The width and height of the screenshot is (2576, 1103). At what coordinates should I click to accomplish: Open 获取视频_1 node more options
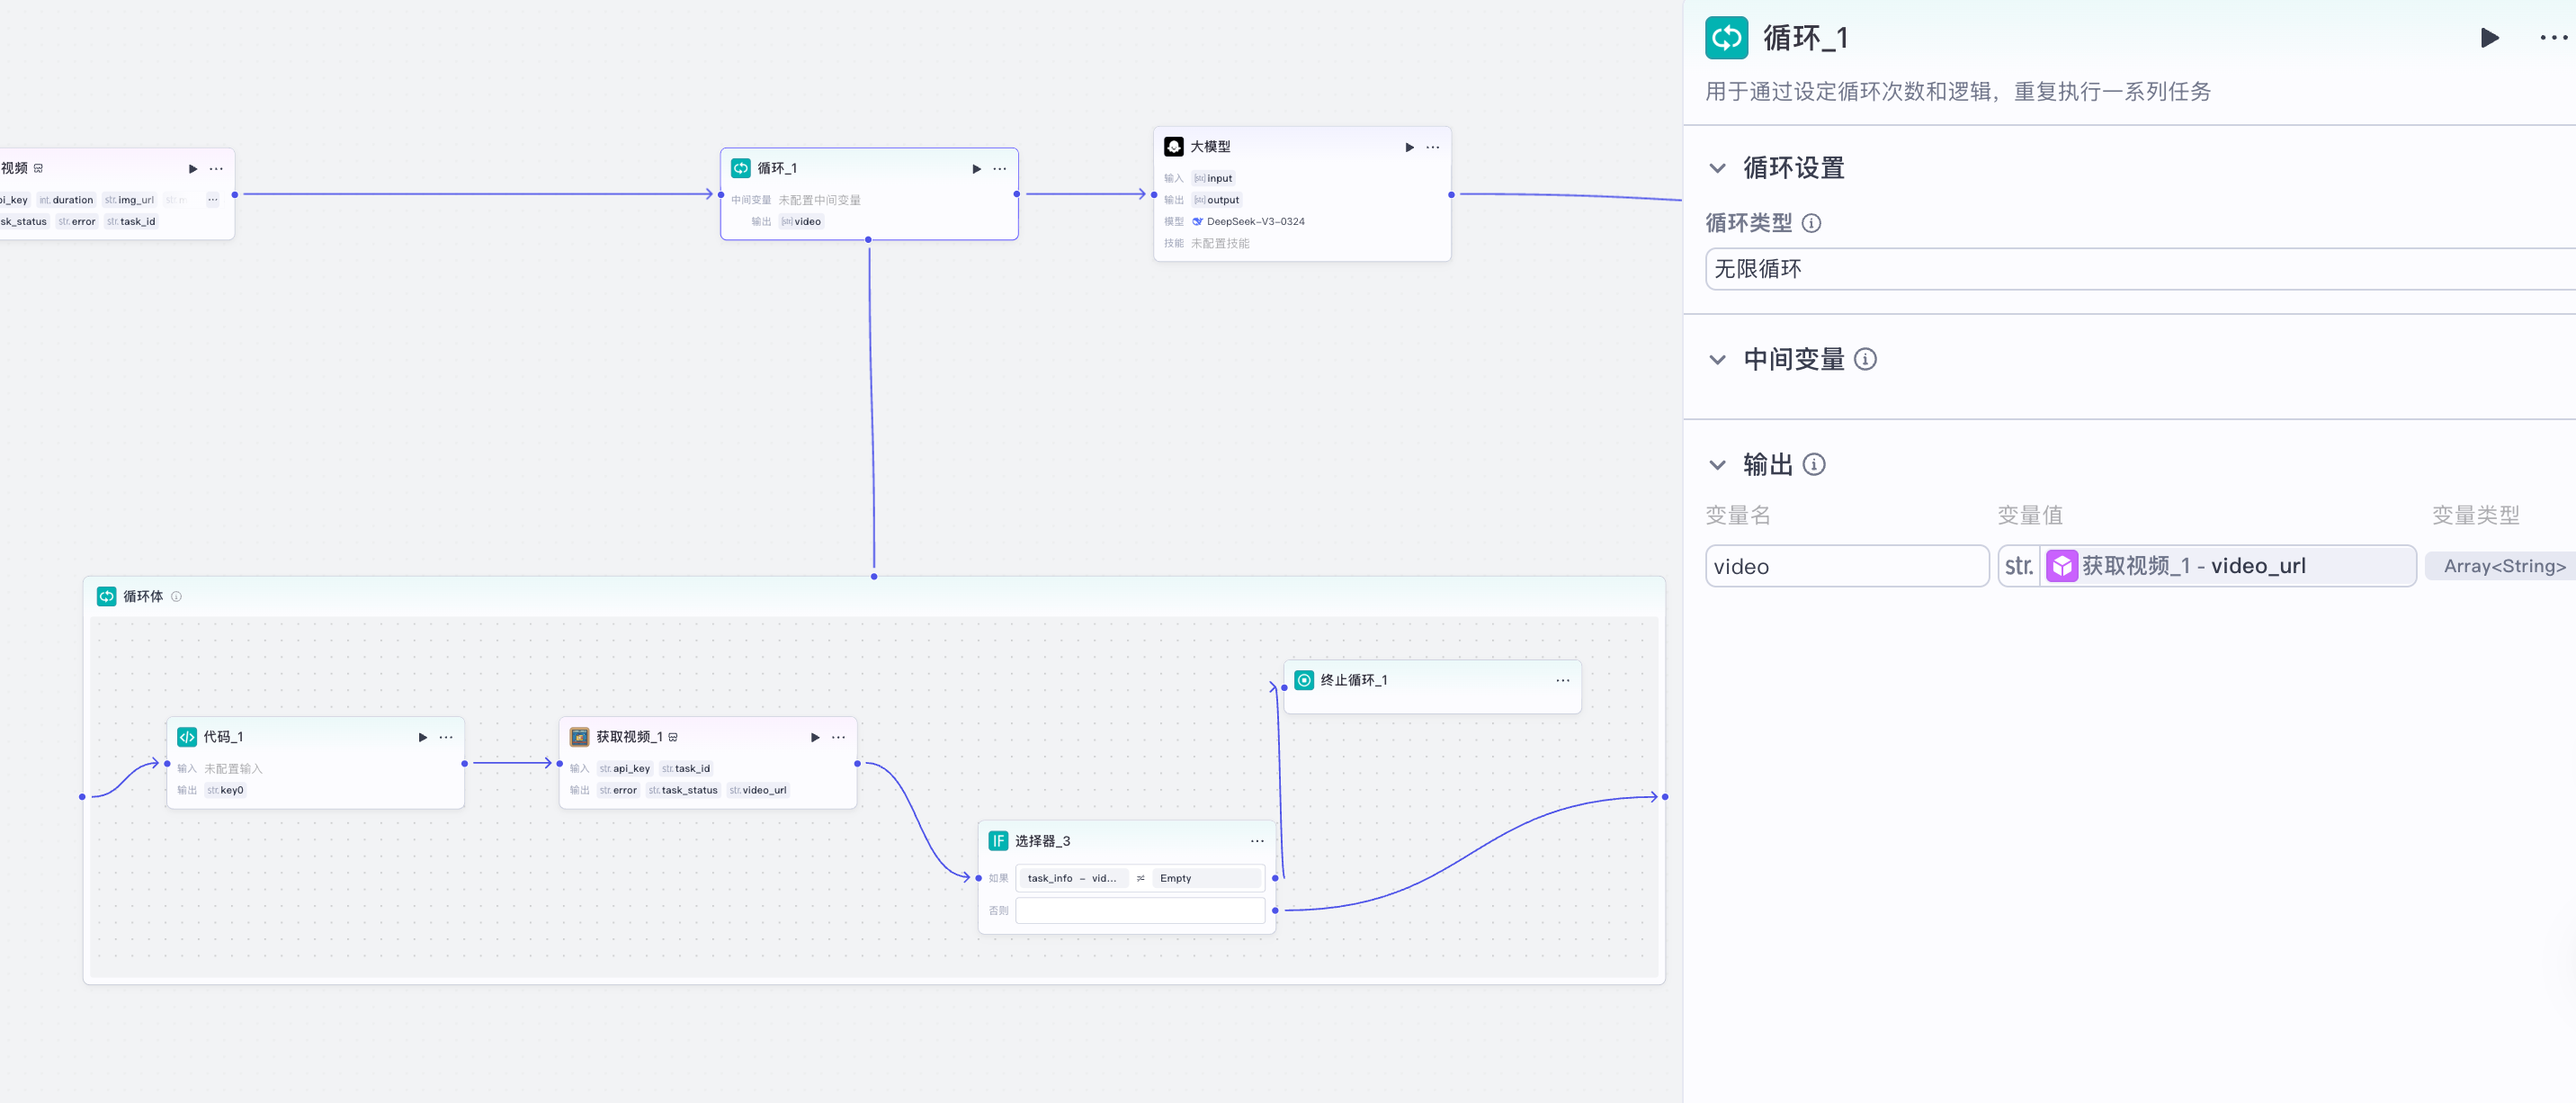(x=838, y=737)
